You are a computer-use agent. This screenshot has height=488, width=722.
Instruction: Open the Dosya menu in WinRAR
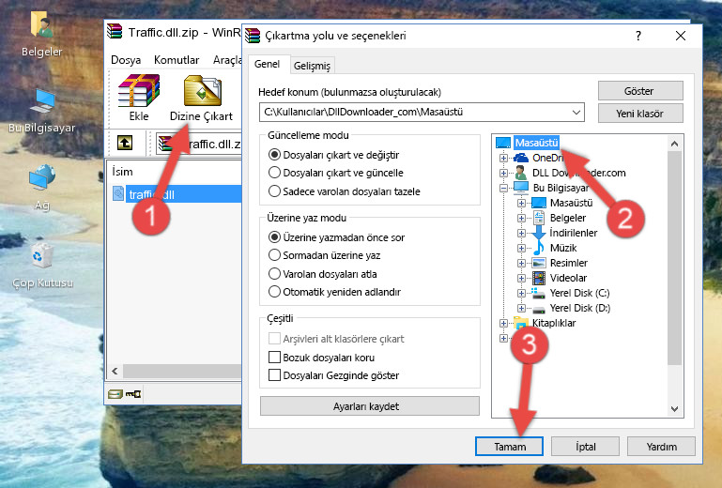point(126,60)
